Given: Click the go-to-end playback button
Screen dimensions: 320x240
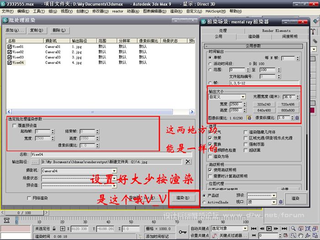Looking at the screenshot, I should click(284, 229).
